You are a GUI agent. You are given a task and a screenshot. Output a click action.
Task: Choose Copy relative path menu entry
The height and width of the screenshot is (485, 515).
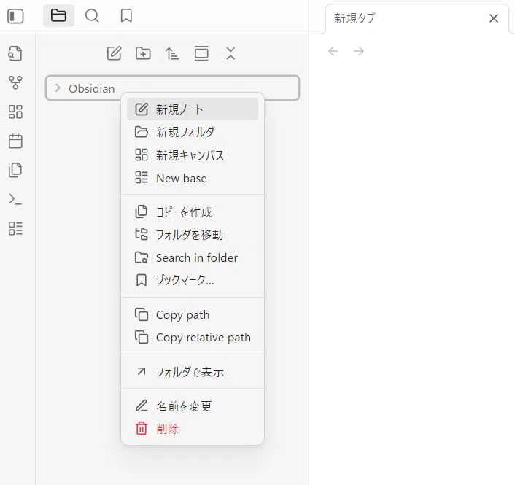pyautogui.click(x=193, y=337)
